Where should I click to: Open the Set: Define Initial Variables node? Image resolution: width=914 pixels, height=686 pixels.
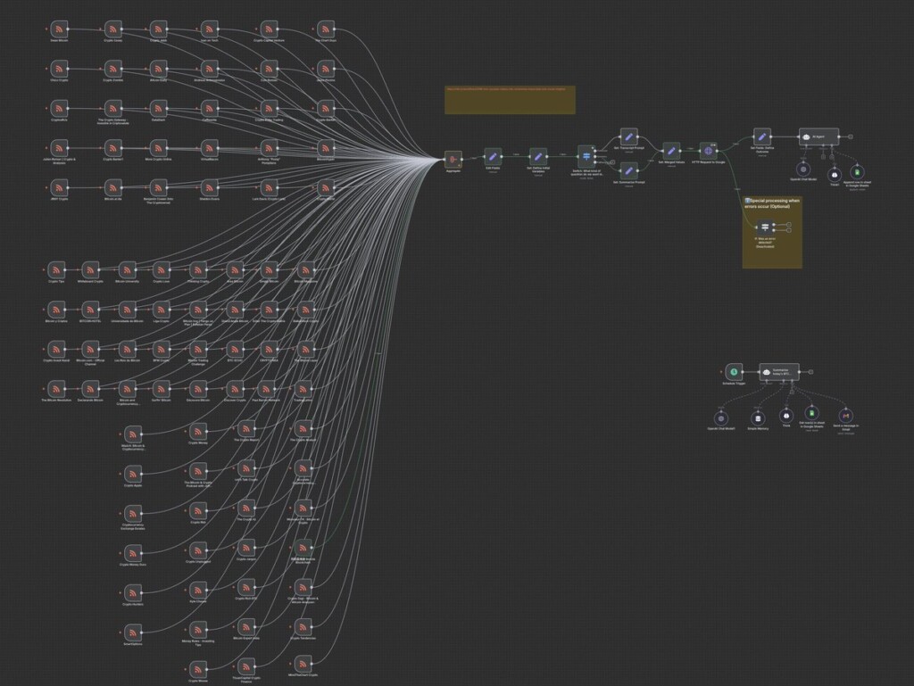click(x=538, y=156)
